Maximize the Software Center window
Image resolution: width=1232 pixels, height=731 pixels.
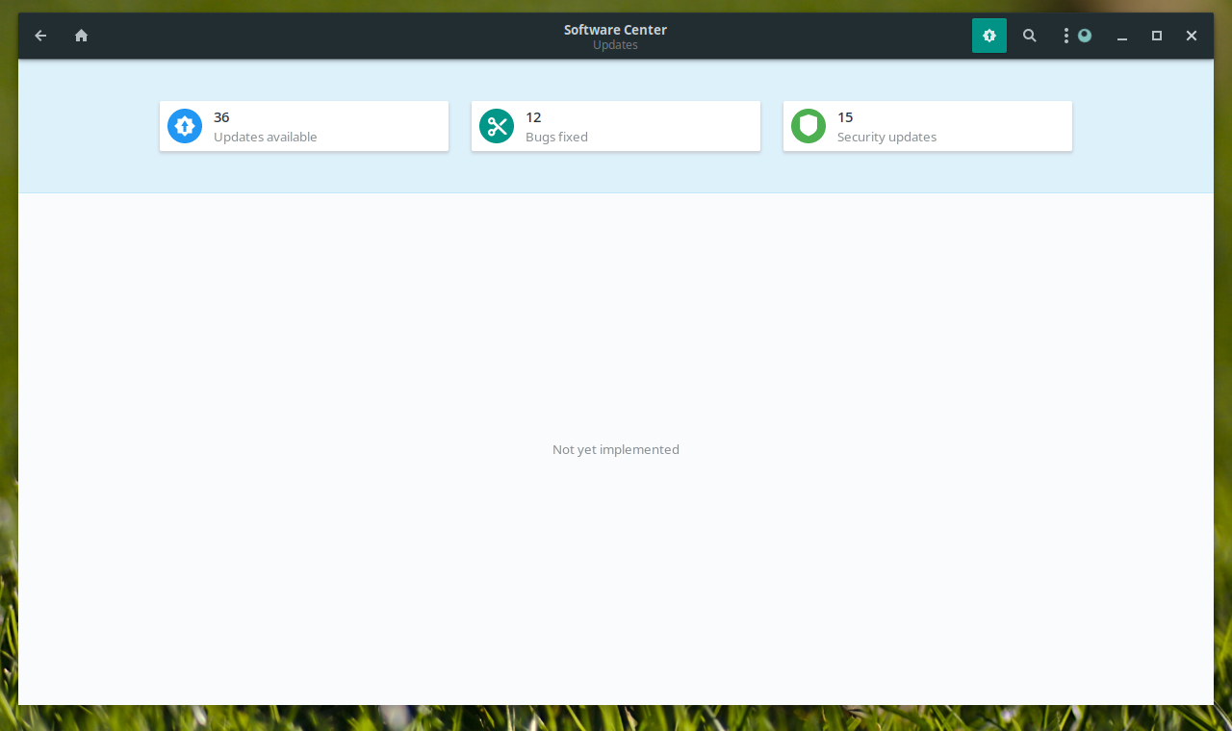pos(1157,36)
